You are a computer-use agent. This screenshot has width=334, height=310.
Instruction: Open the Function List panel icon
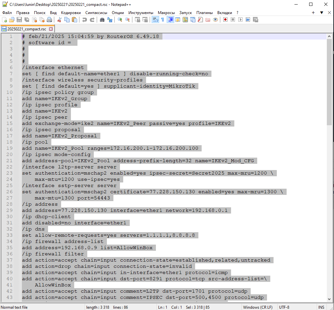click(200, 20)
